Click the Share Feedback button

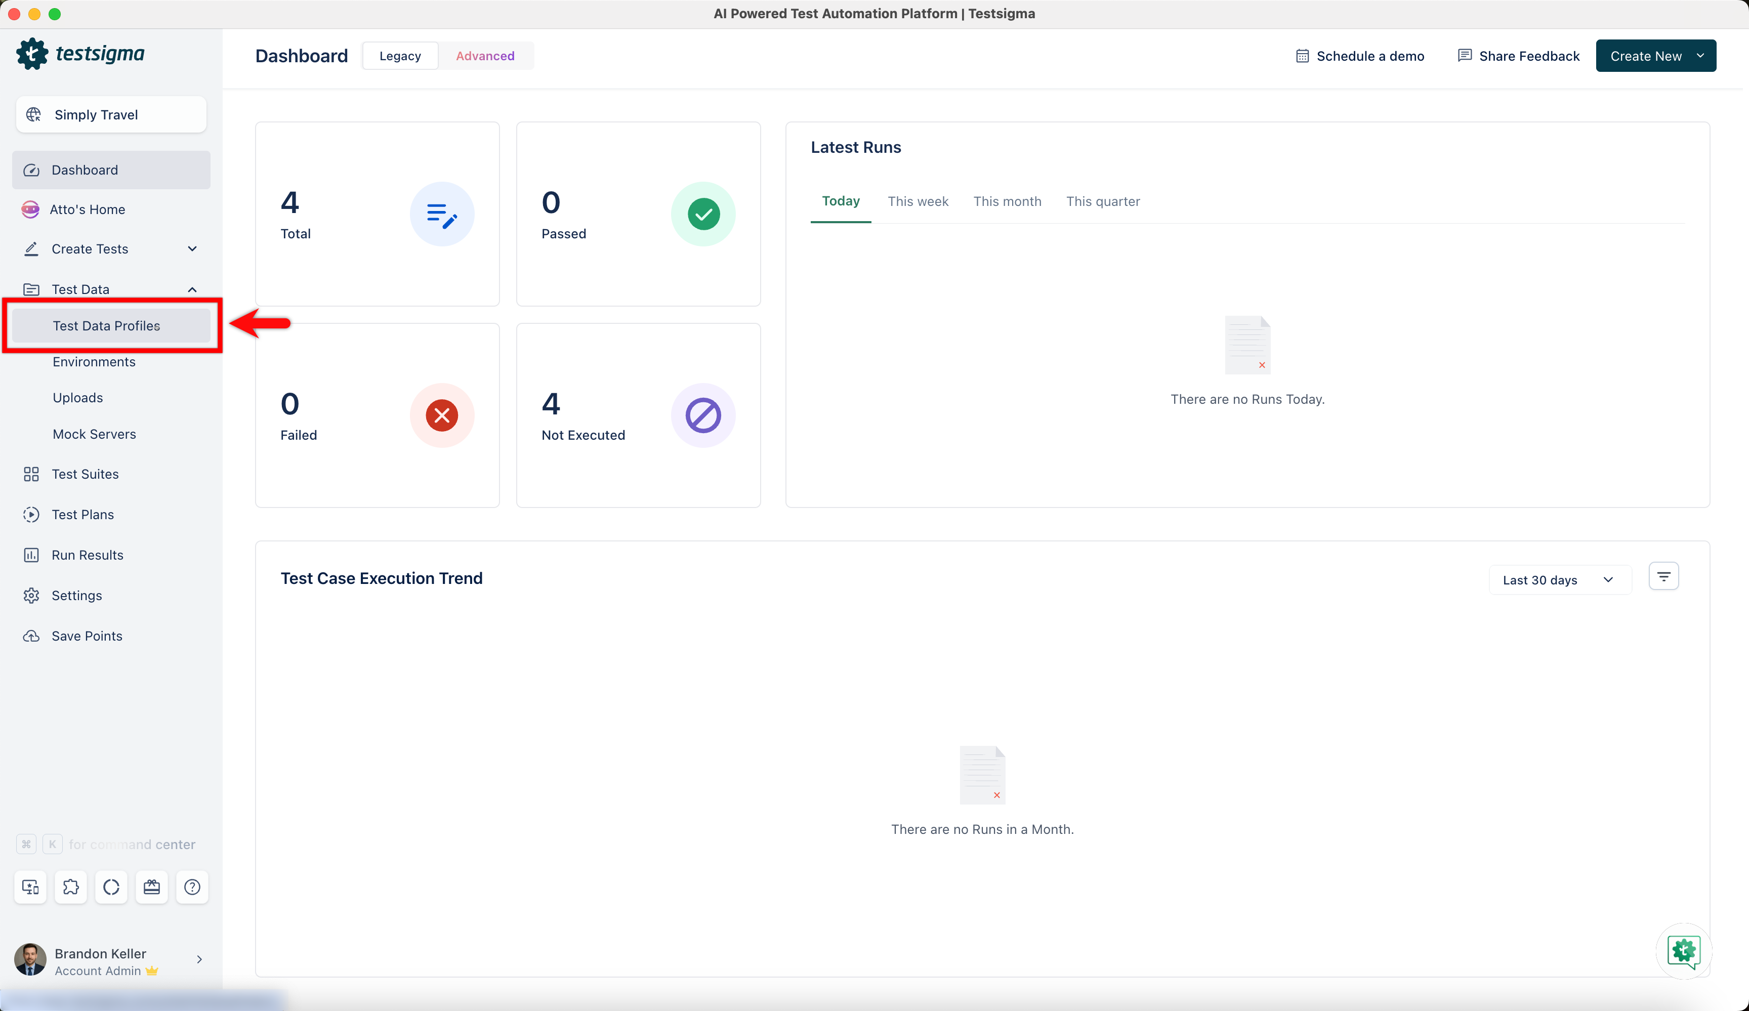coord(1519,56)
